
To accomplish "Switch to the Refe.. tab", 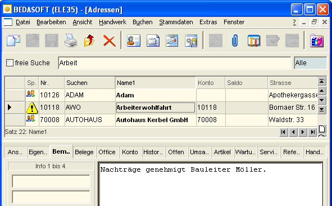I will click(292, 152).
